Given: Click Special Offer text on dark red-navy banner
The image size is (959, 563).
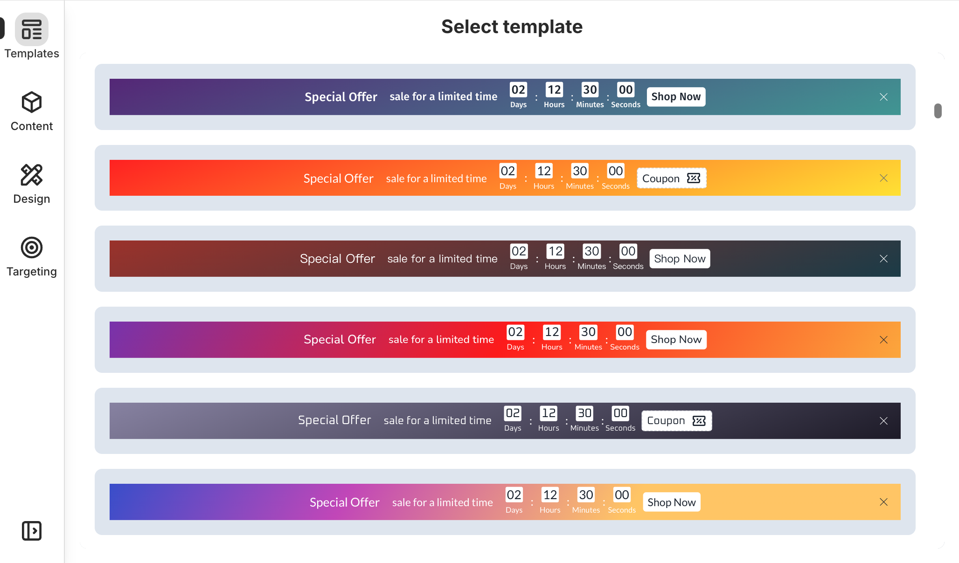Looking at the screenshot, I should 337,259.
